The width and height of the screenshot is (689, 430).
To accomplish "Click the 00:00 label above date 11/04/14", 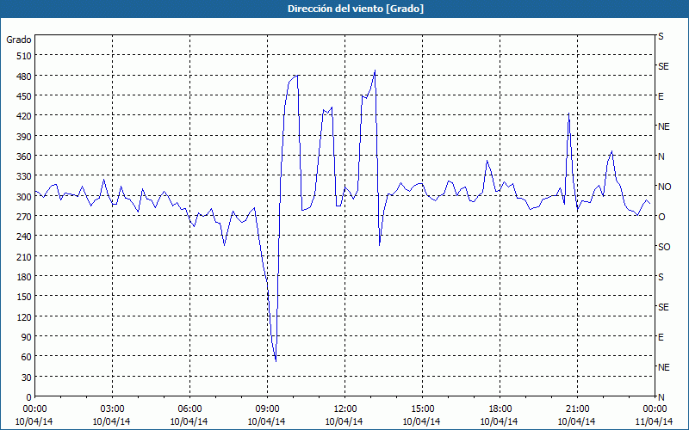I will 655,409.
